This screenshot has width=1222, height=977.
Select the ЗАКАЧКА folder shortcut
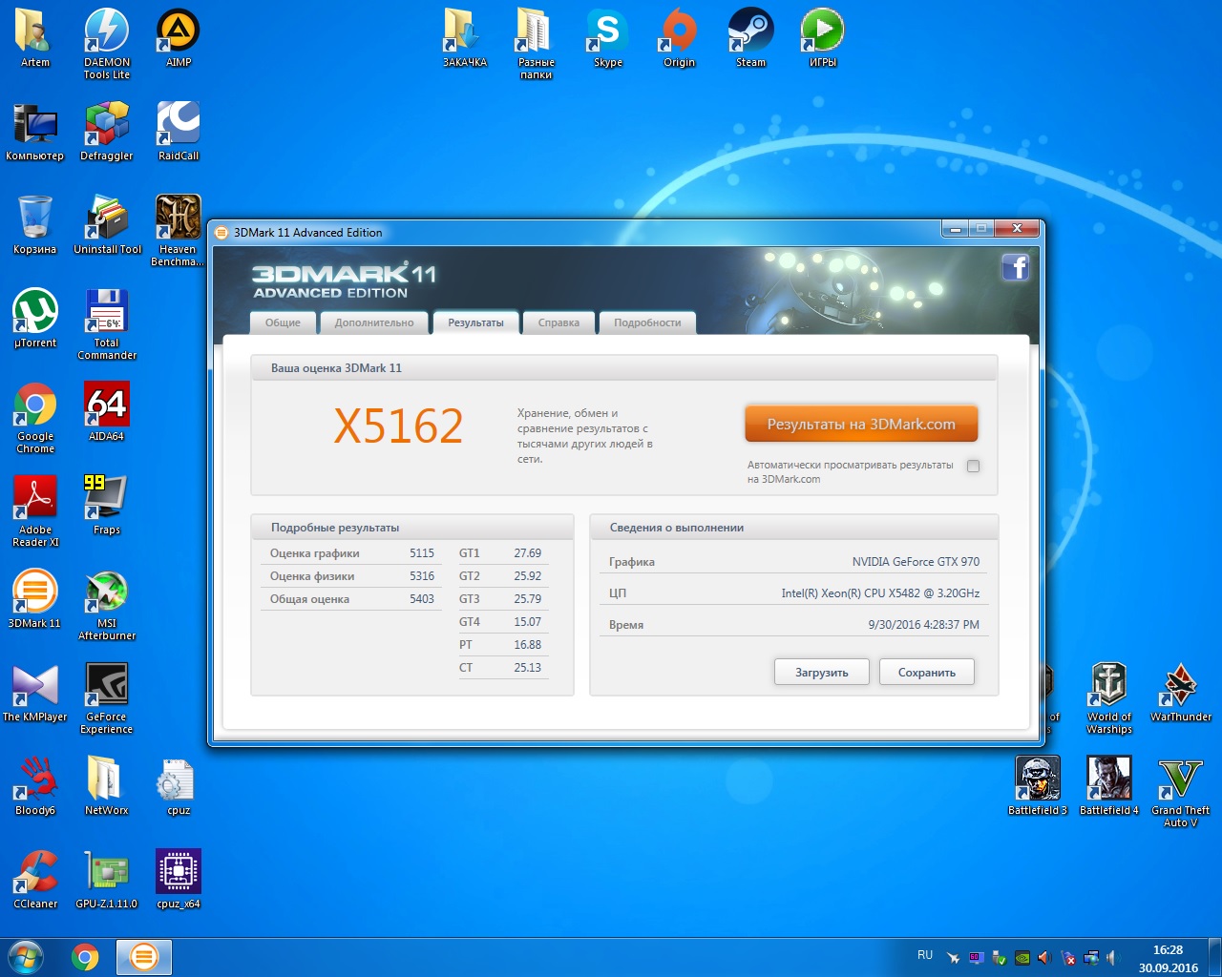coord(465,37)
